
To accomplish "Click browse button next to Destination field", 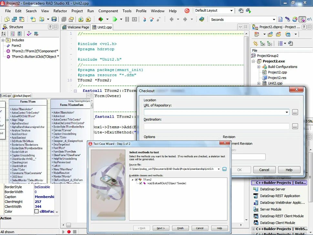I will pos(295,126).
